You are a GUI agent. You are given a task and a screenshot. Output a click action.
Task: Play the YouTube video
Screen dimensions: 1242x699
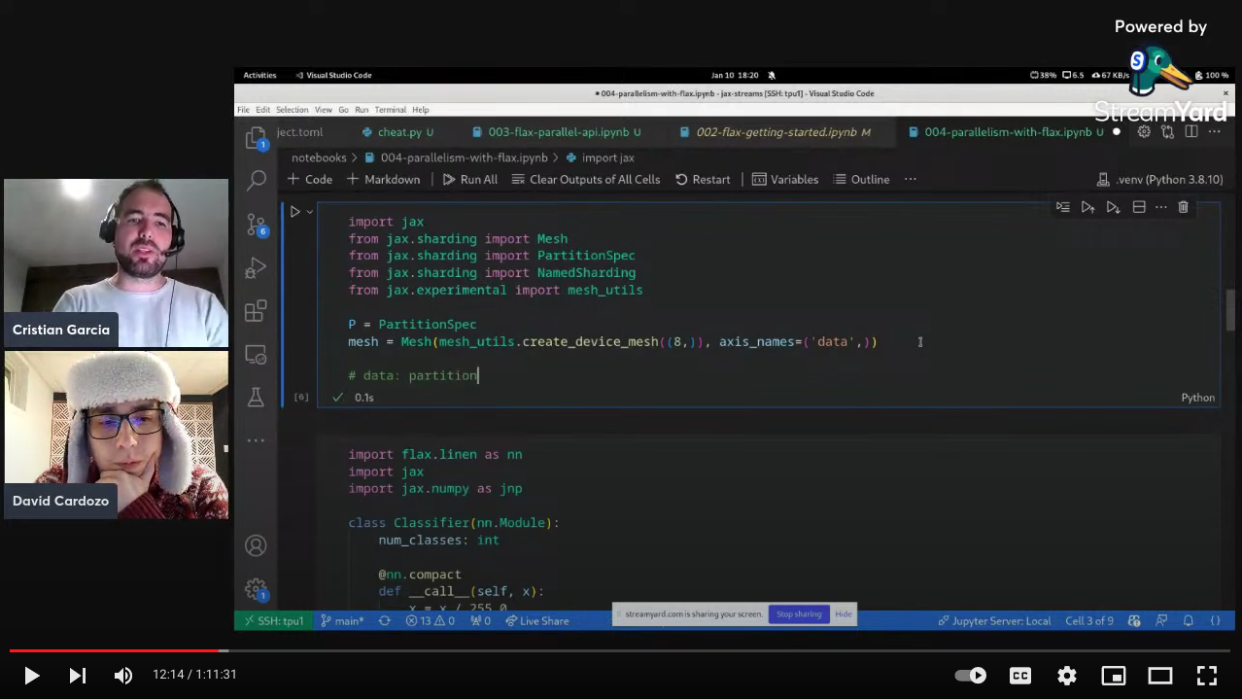tap(31, 675)
